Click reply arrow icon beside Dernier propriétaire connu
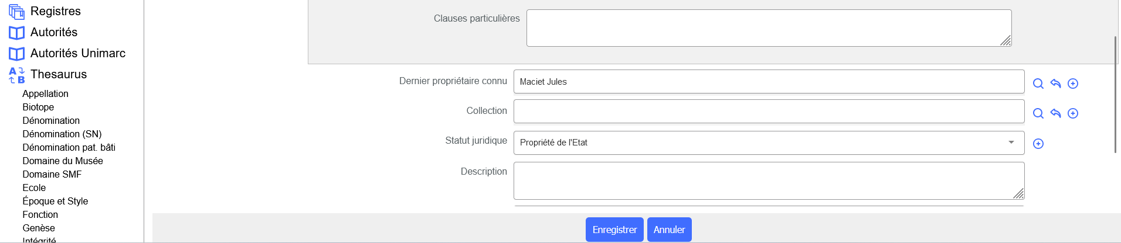The image size is (1121, 243). click(x=1055, y=84)
